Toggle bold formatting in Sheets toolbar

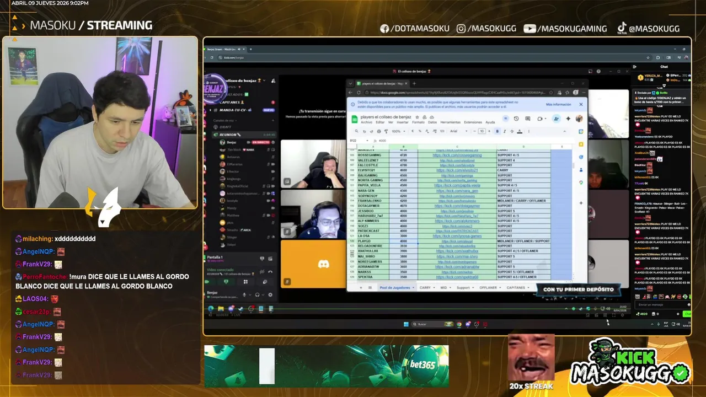498,131
